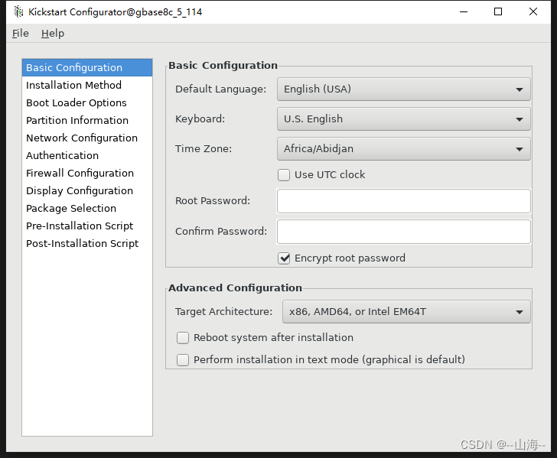Maximize the Kickstart Configurator window
The image size is (557, 458).
(x=498, y=11)
